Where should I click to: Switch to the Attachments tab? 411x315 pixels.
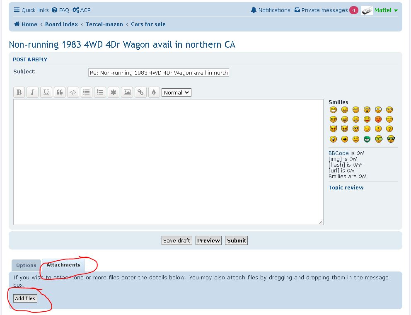point(63,265)
